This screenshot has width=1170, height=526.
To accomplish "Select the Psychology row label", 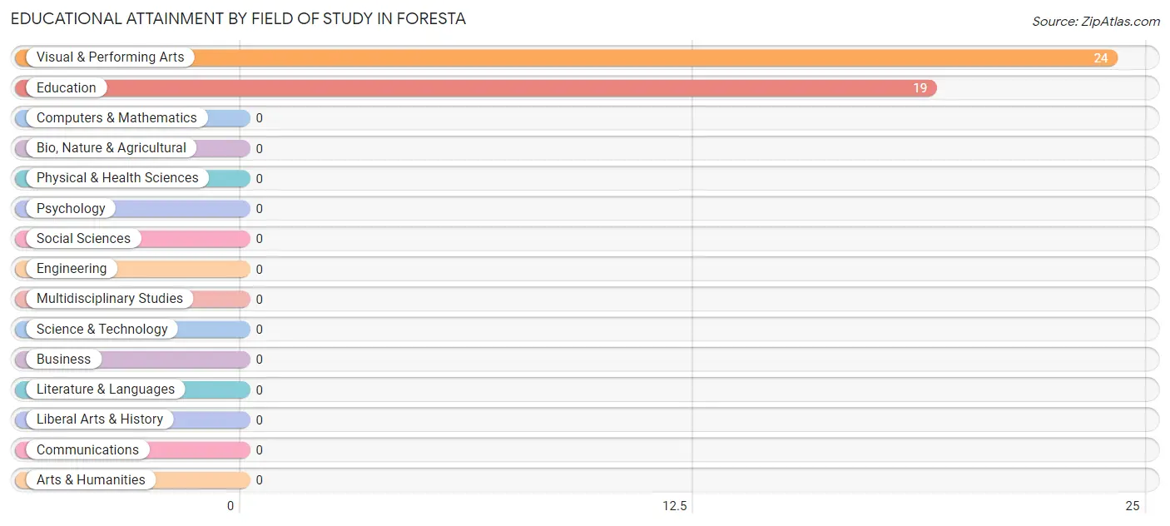I will pyautogui.click(x=71, y=208).
